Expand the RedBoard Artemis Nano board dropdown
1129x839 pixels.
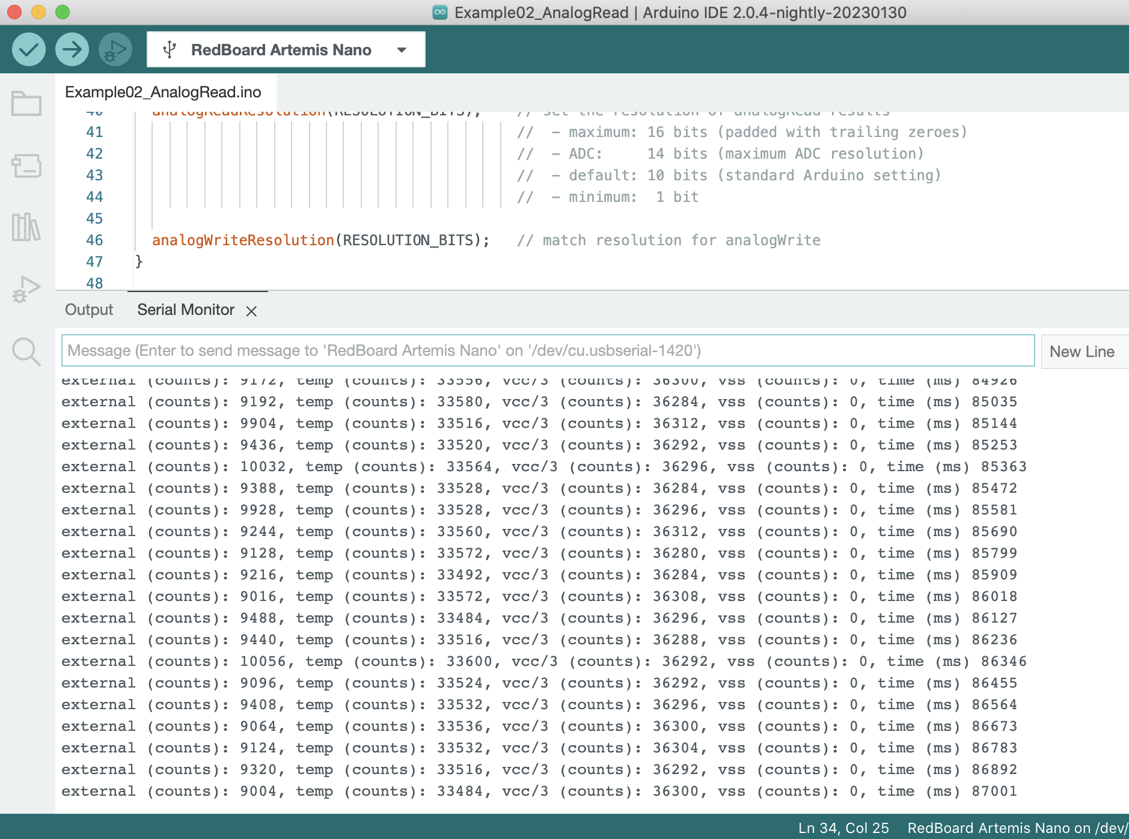click(402, 50)
